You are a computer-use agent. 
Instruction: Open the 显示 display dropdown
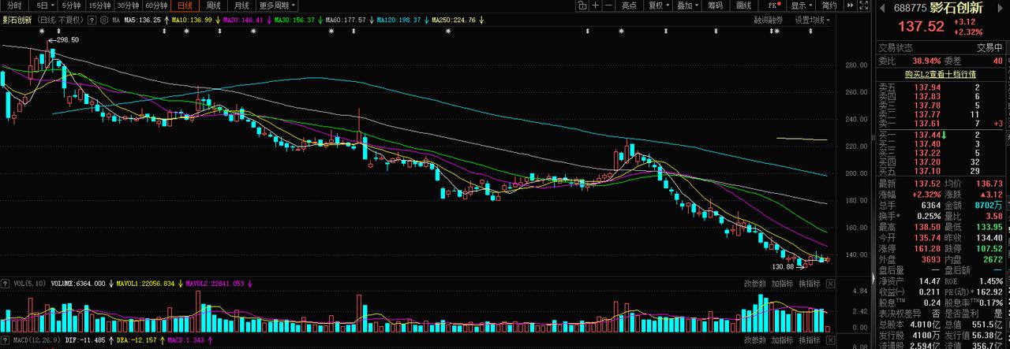(801, 6)
